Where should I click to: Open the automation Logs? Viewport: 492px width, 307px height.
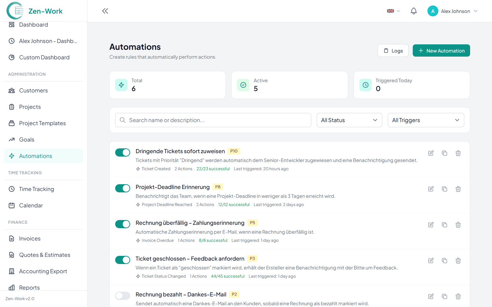click(x=393, y=50)
